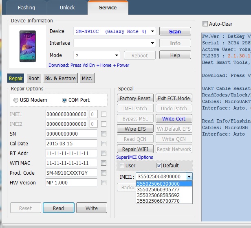
Task: Click the IMEI1 check digit box
Action: coord(94,114)
